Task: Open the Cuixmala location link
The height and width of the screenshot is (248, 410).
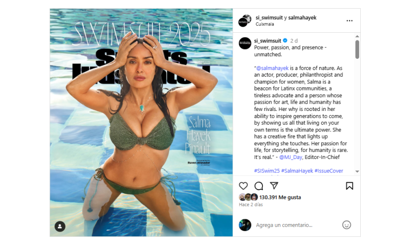Action: [264, 24]
